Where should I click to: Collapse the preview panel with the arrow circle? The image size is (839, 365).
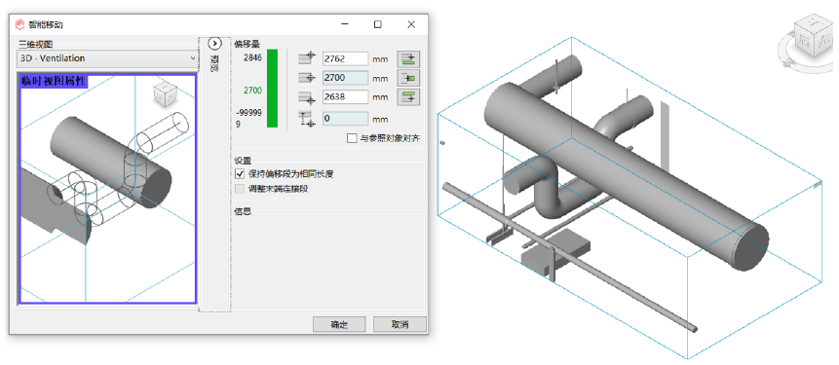tap(214, 43)
